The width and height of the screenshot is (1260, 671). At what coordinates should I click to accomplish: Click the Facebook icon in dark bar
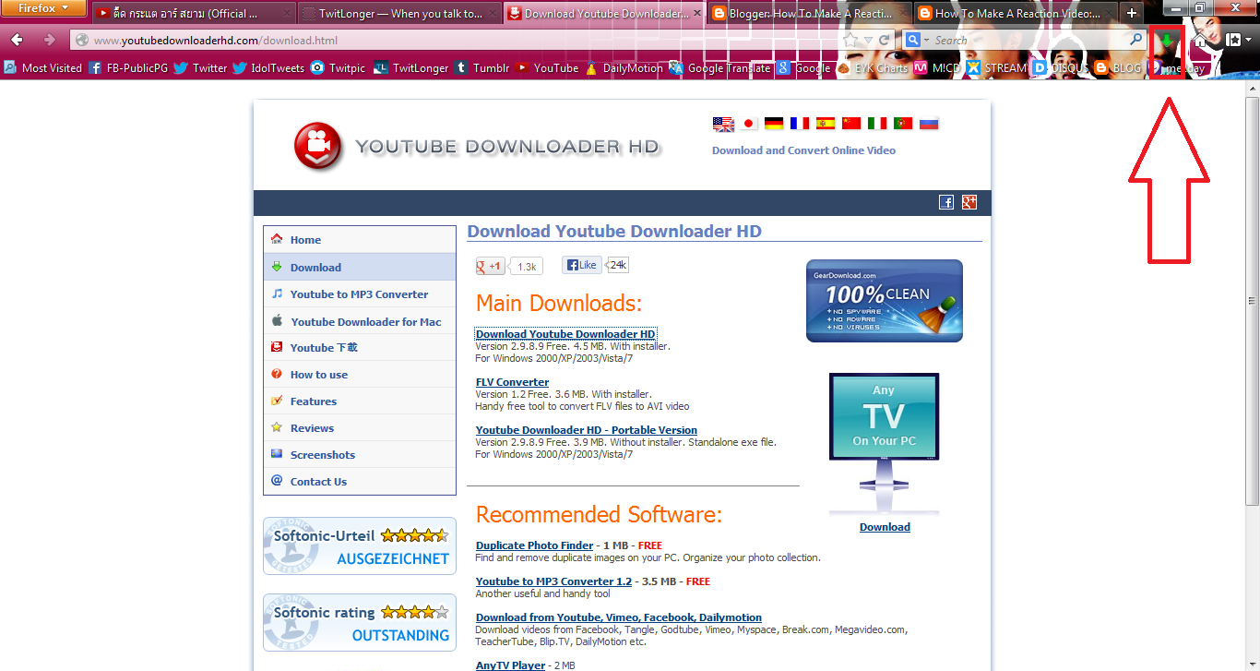tap(946, 202)
